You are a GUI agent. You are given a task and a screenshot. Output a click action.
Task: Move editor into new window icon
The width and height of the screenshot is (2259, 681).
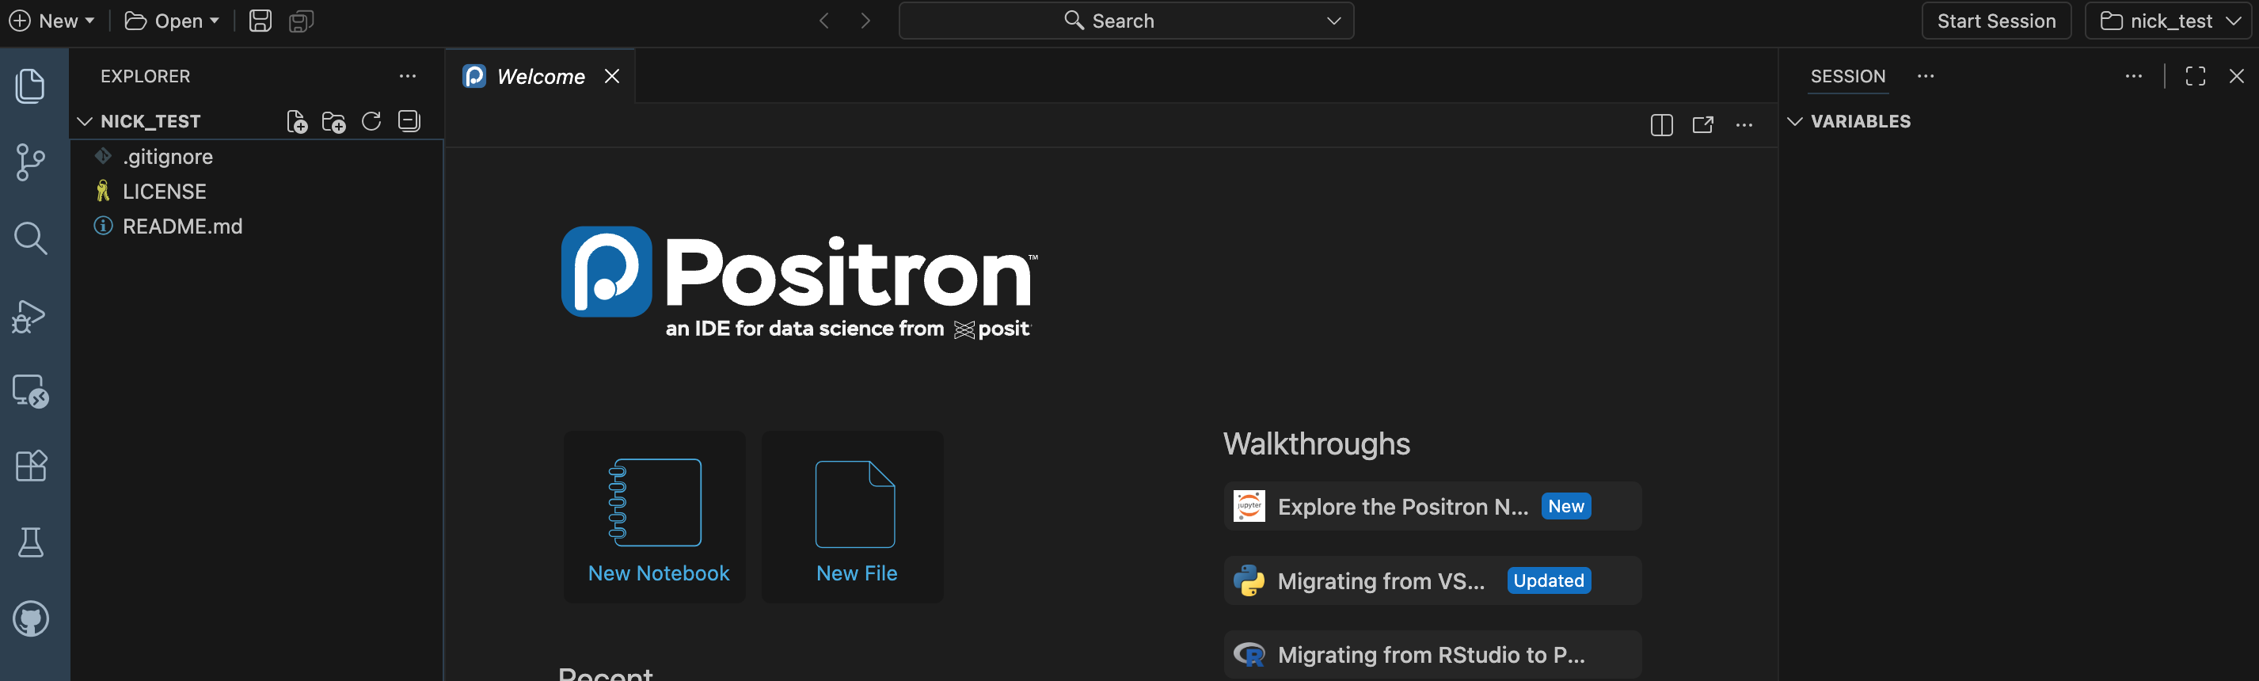(x=1702, y=125)
